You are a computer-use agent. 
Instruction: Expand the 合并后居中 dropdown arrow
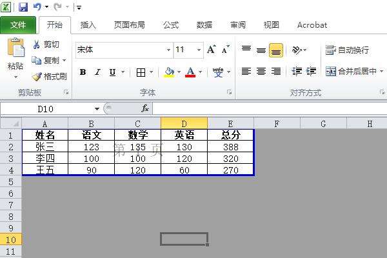point(382,72)
